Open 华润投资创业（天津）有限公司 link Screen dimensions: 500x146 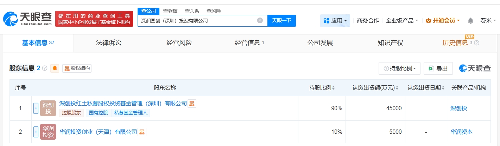tap(98, 132)
